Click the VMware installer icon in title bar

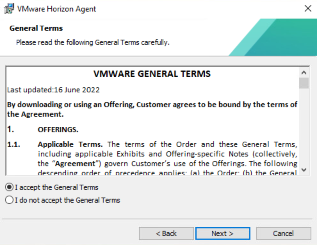9,9
